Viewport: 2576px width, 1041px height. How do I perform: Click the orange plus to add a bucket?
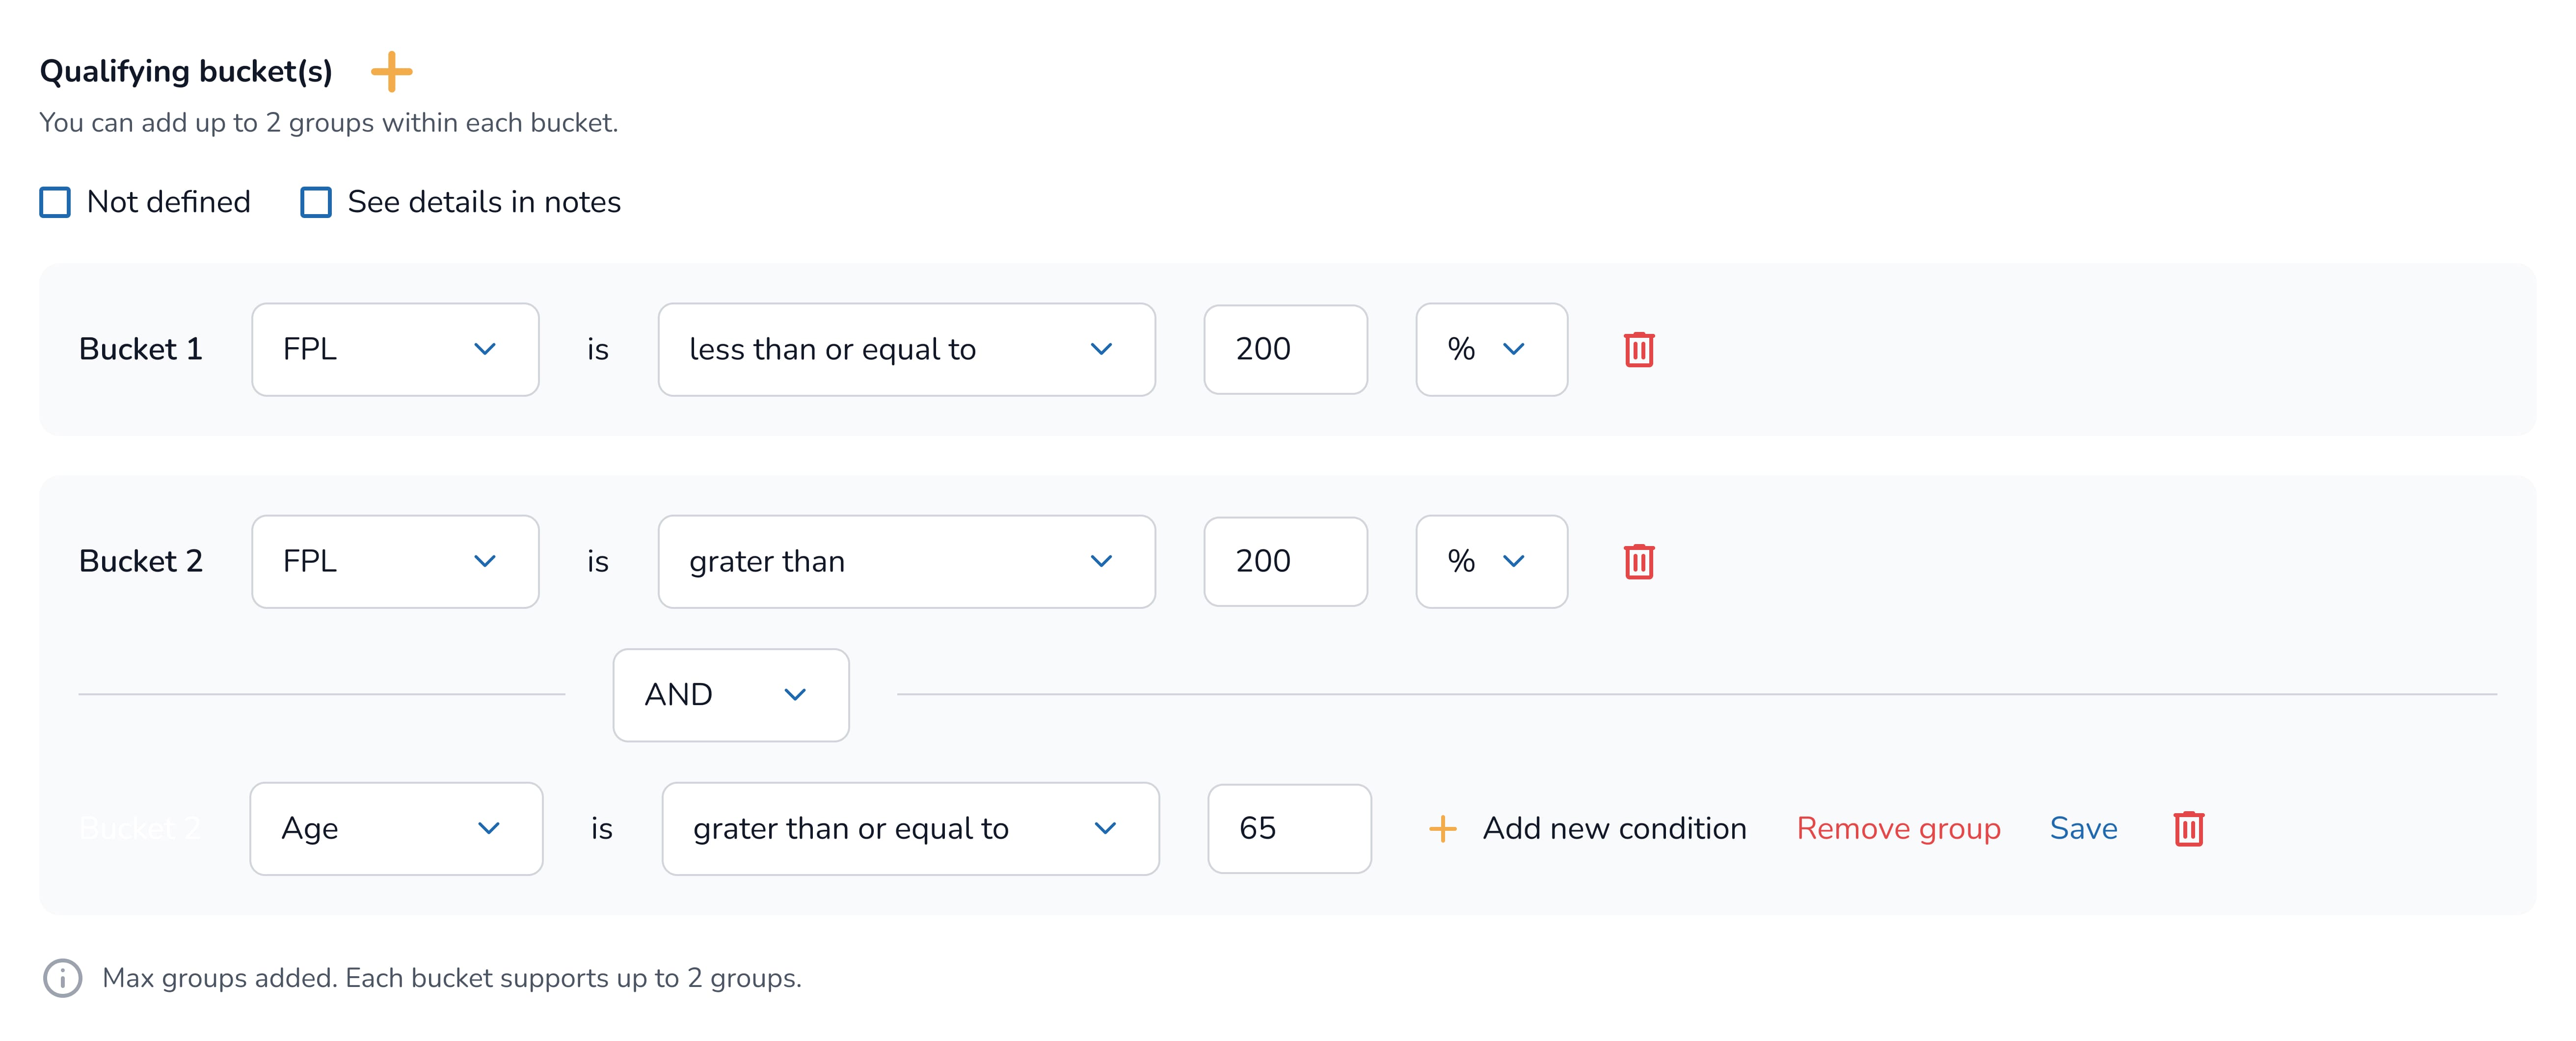click(391, 72)
